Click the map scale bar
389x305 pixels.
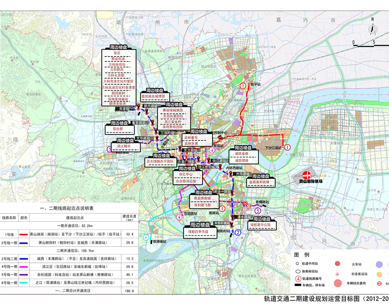371,45
